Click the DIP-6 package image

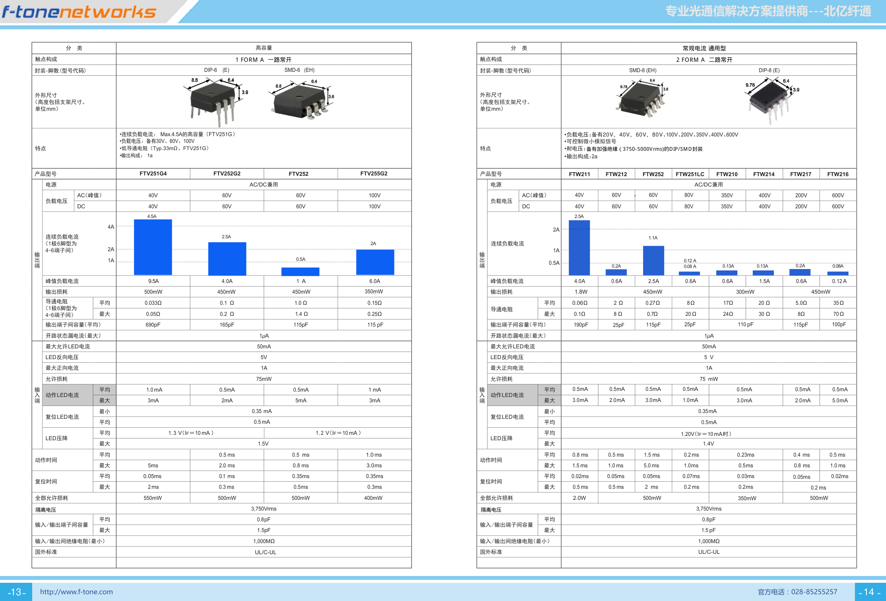[x=216, y=102]
